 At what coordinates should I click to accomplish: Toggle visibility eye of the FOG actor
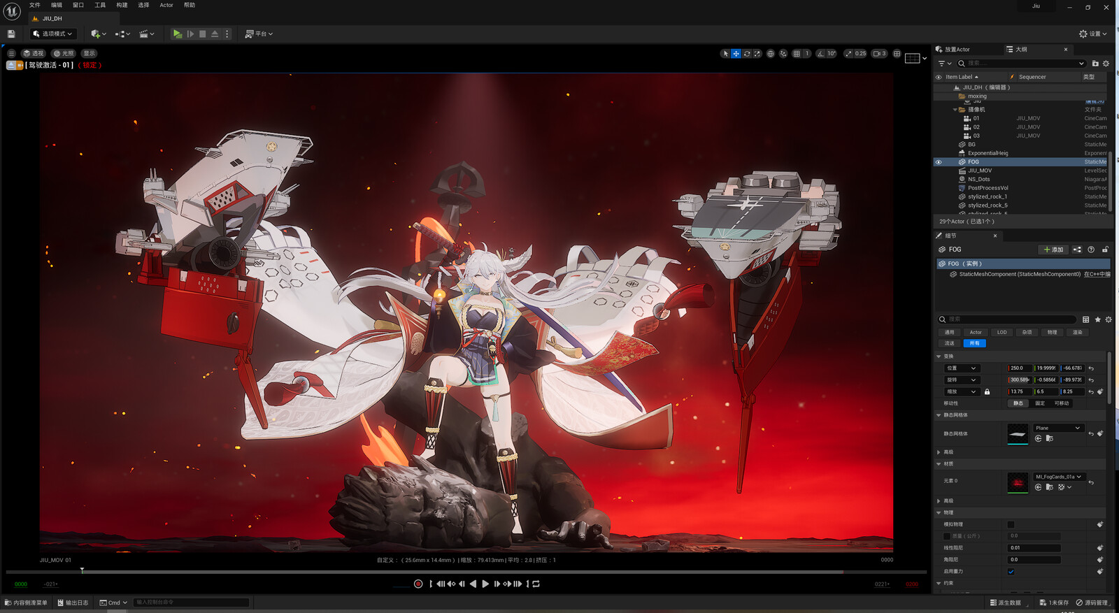click(939, 162)
